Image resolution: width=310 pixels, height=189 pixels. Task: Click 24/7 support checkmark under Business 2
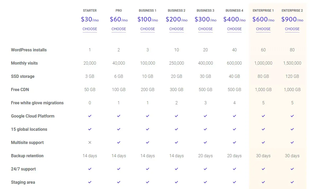[176, 169]
